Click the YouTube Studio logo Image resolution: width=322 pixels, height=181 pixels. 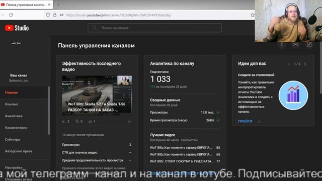17,28
